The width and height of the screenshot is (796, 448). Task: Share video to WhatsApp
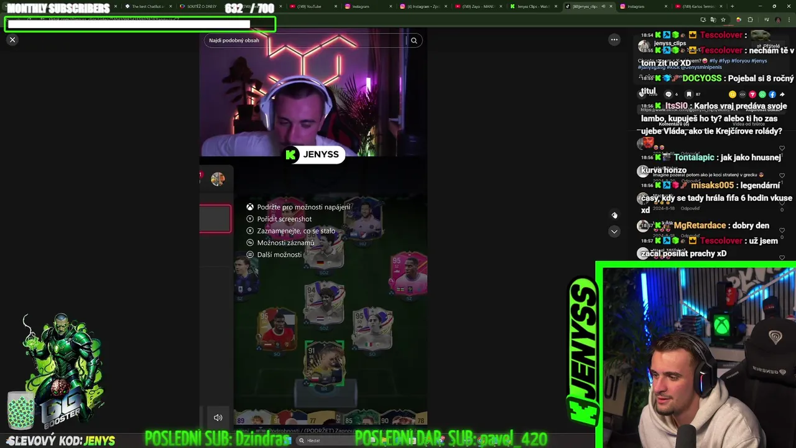coord(762,95)
